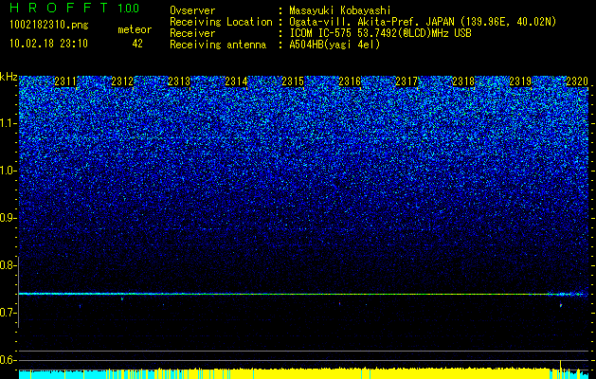Viewport: 596px width, 379px height.
Task: Click the meteor label text
Action: pos(135,29)
